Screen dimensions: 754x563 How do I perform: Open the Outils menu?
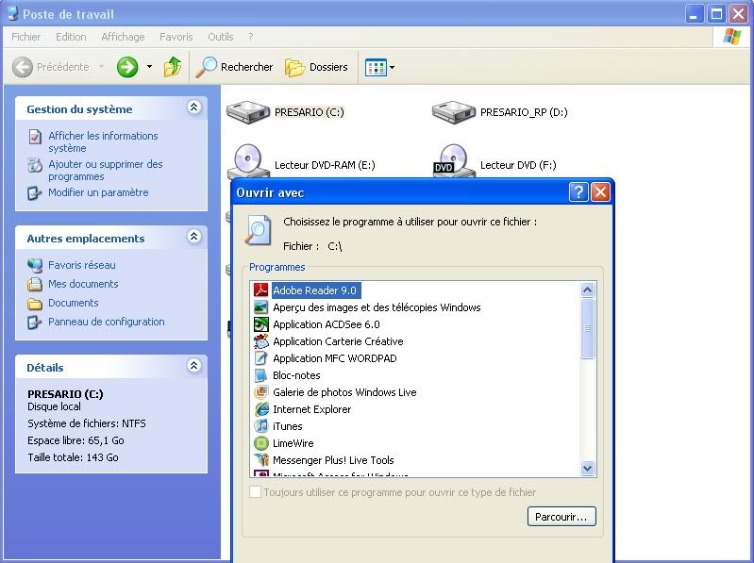[220, 37]
